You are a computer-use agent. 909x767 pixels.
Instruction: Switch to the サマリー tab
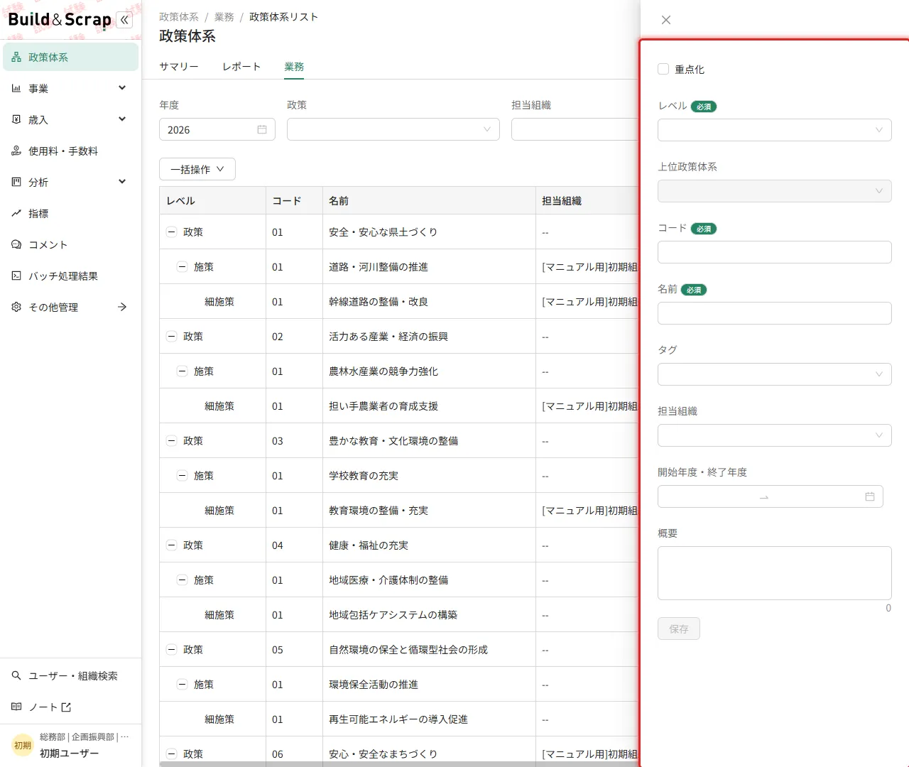click(x=179, y=67)
